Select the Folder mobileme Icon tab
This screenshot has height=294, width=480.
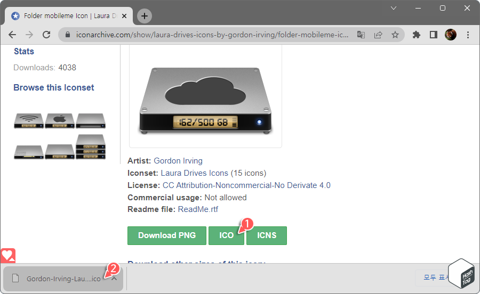tap(69, 16)
